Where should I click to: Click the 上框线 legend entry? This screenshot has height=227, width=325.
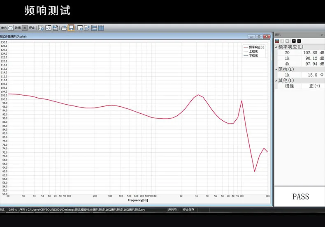(x=251, y=51)
